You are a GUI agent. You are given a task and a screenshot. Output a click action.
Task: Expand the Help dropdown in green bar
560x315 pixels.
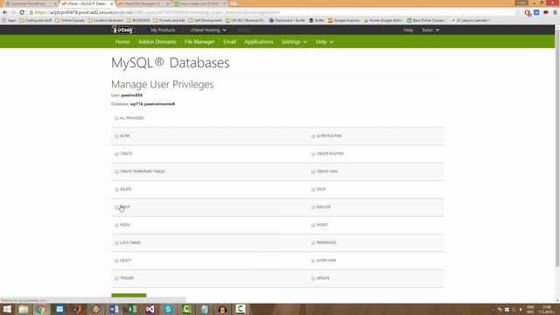[x=325, y=42]
